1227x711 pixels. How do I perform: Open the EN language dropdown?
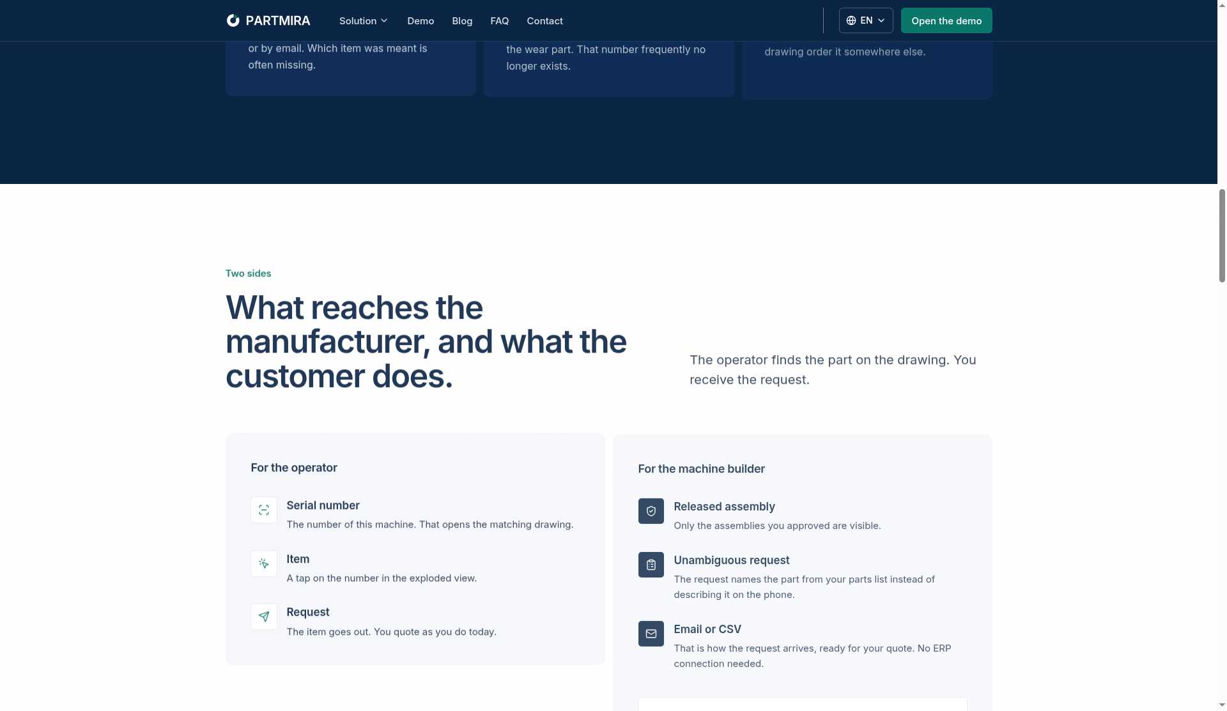[x=866, y=20]
